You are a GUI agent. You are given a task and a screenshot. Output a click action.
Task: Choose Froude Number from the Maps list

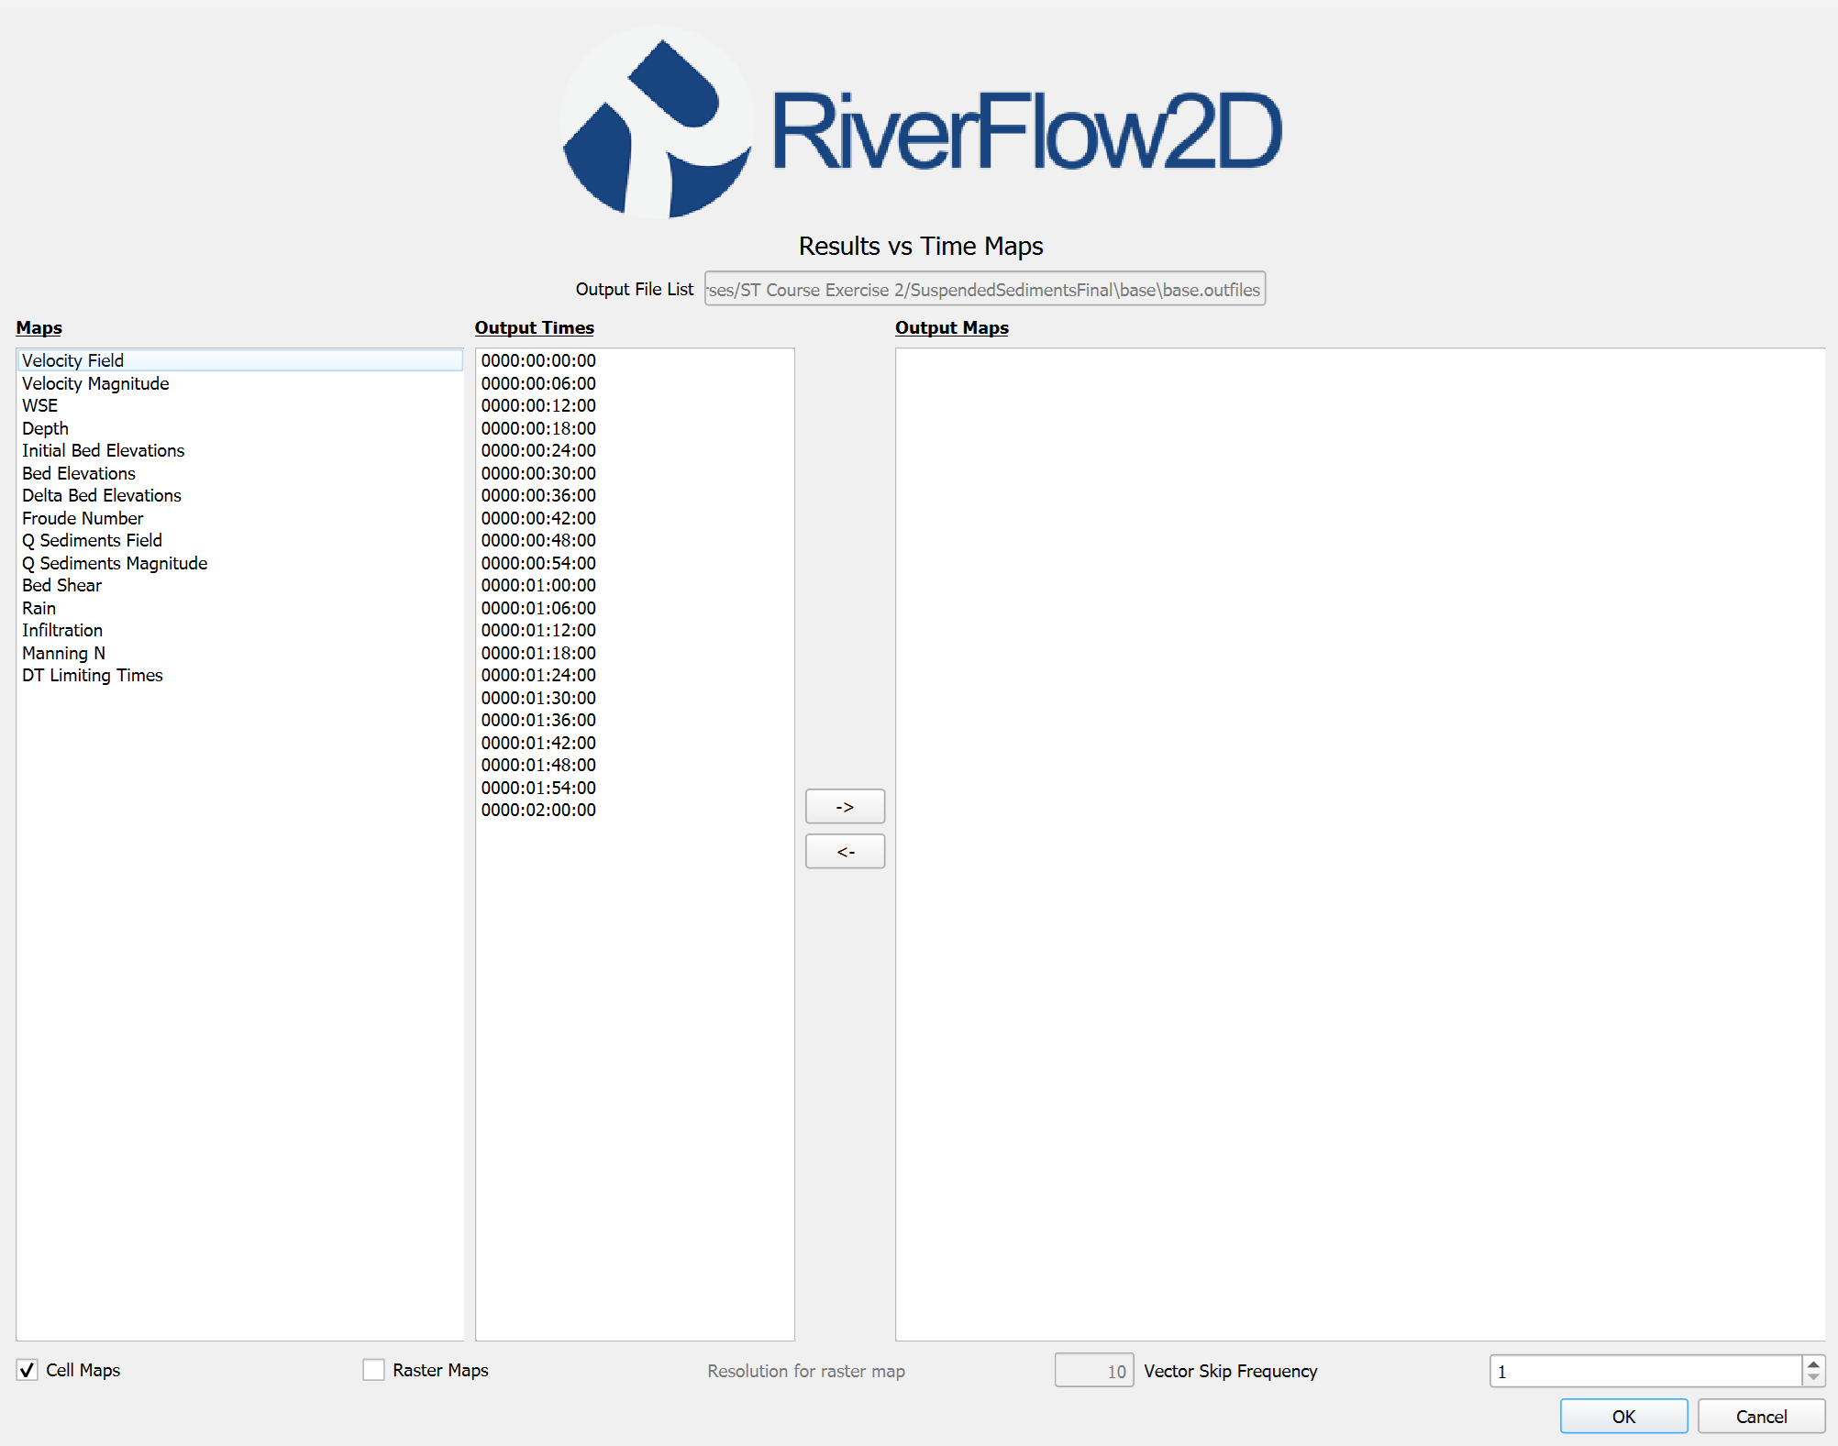tap(83, 518)
